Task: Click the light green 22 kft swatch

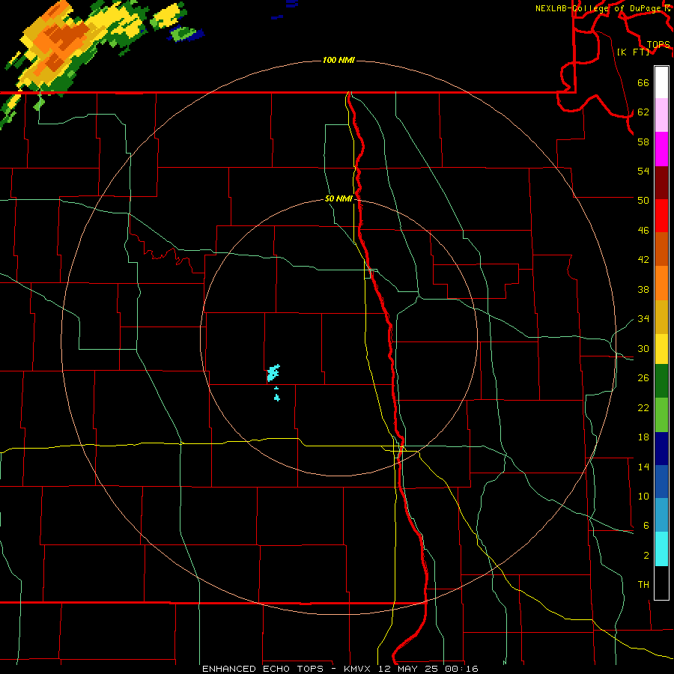Action: [x=661, y=415]
